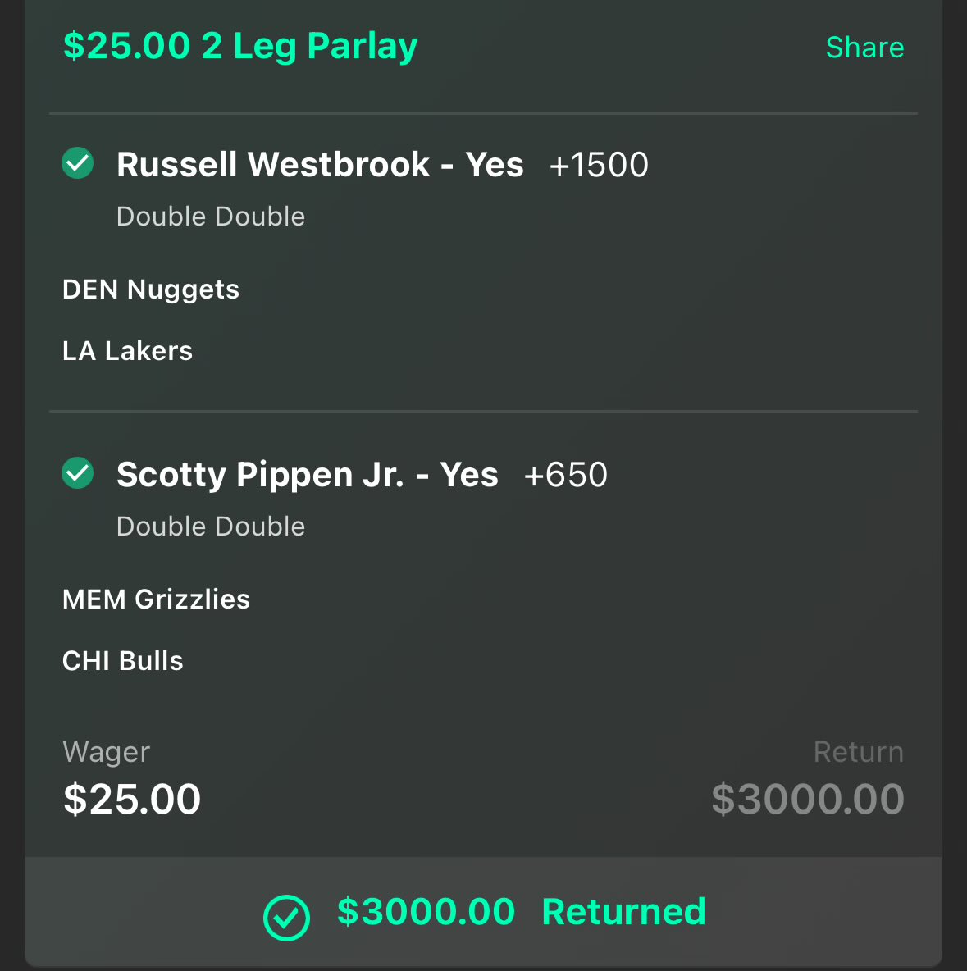Click the green checkmark beside Scotty Pippen Jr.
The image size is (967, 971).
click(x=77, y=473)
